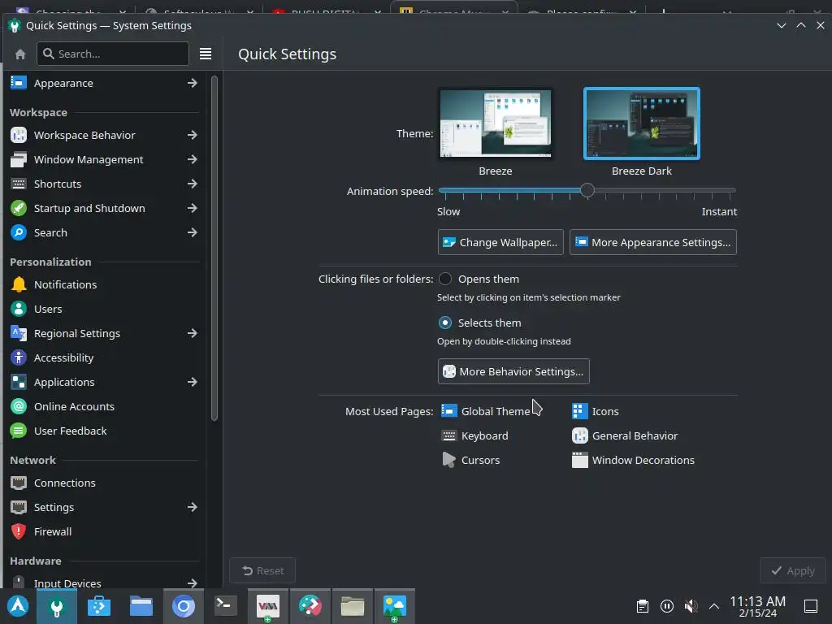Click System Settings icon in taskbar
The width and height of the screenshot is (832, 624).
[x=56, y=606]
